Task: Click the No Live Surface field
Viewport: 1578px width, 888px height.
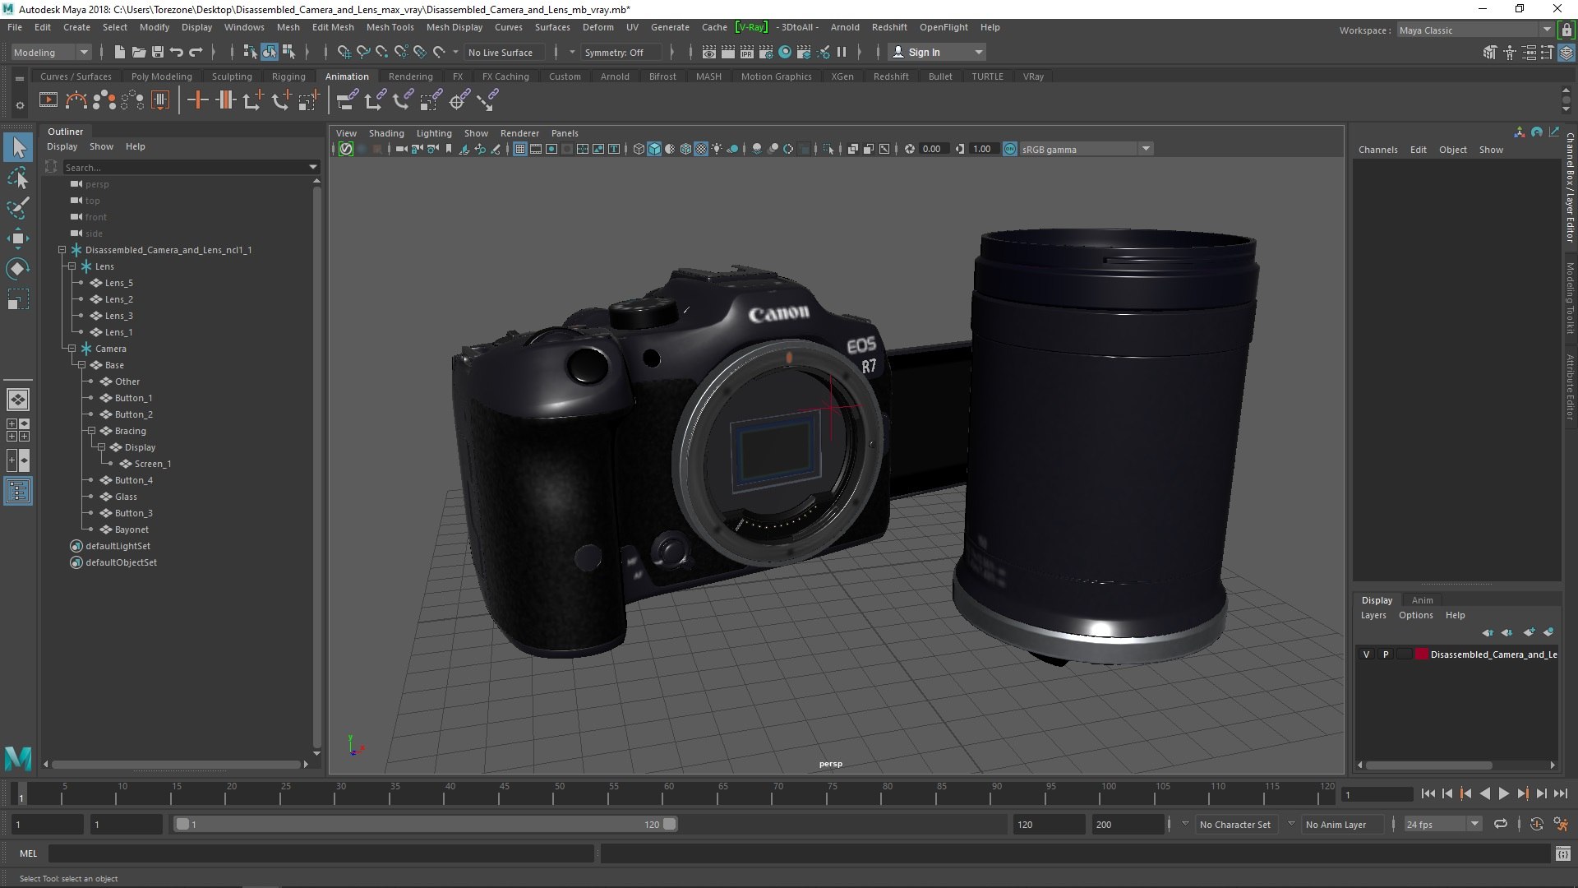Action: (x=505, y=52)
